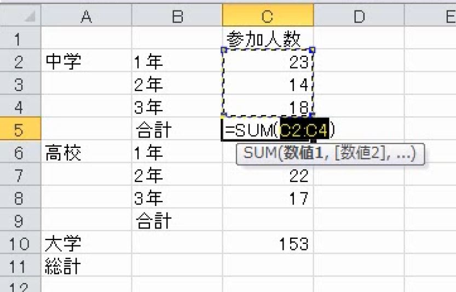Click cell with value 17

(x=268, y=197)
